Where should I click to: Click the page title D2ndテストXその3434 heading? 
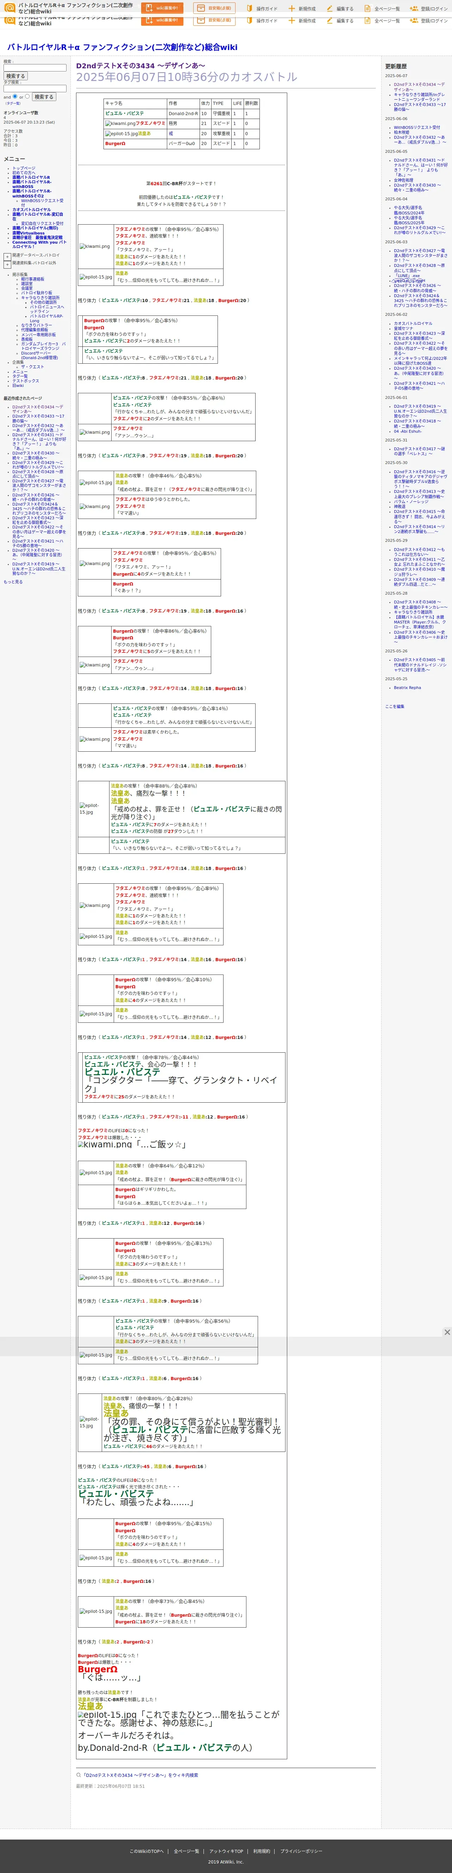tap(141, 65)
